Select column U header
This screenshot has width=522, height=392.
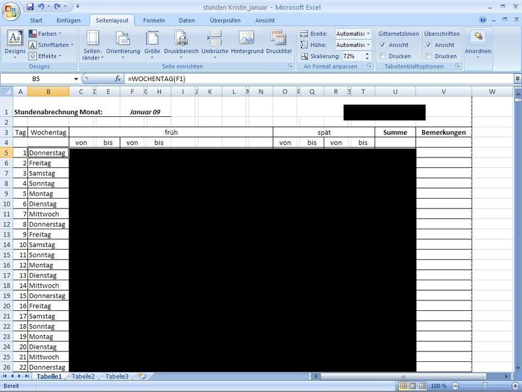[x=395, y=91]
